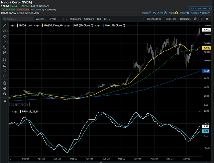
Task: Open the bar type dropdown
Action: click(64, 19)
